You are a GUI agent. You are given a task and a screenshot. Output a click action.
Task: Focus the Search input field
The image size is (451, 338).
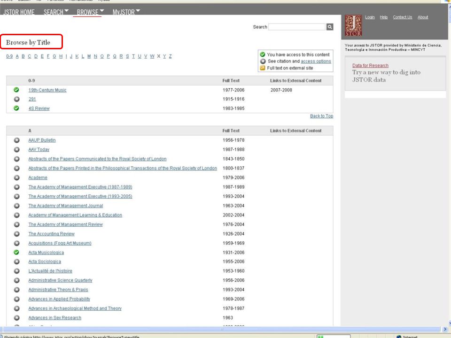pyautogui.click(x=297, y=27)
